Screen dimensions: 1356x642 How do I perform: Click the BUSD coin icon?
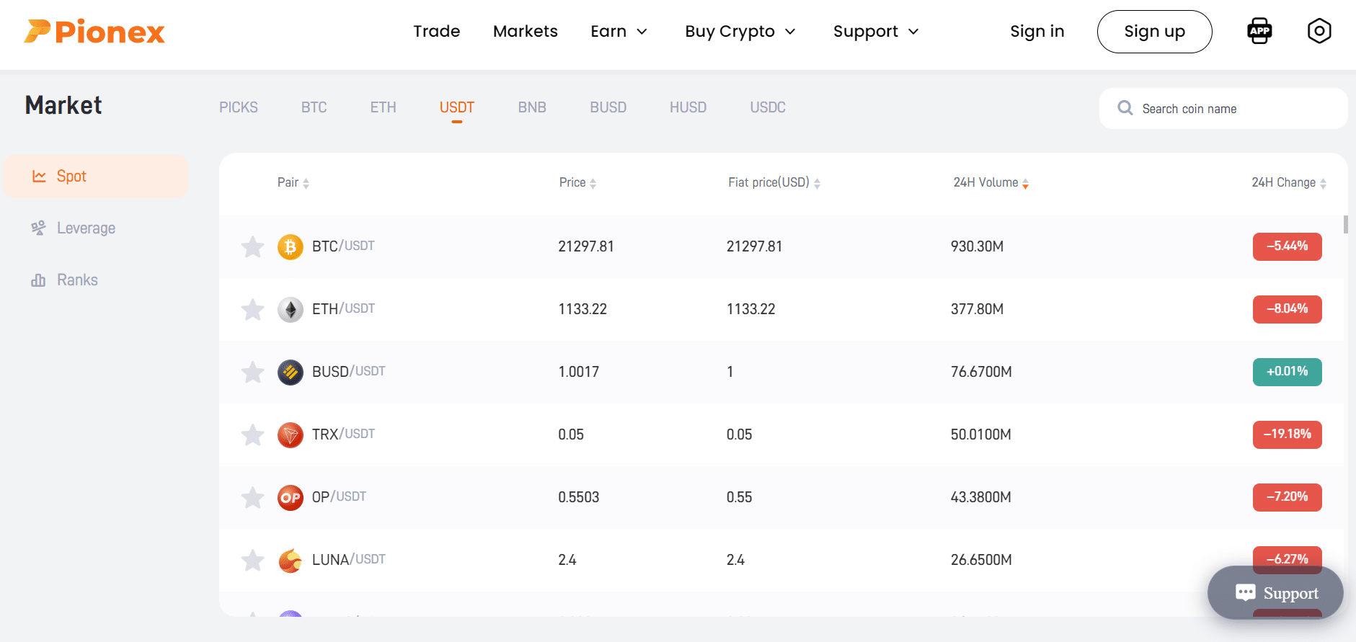(291, 373)
